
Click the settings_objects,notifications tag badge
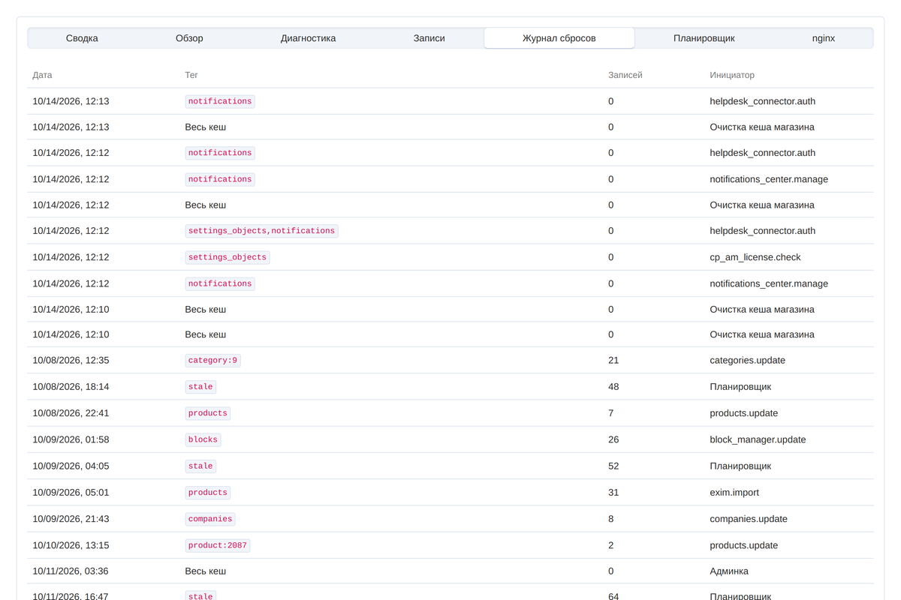262,231
